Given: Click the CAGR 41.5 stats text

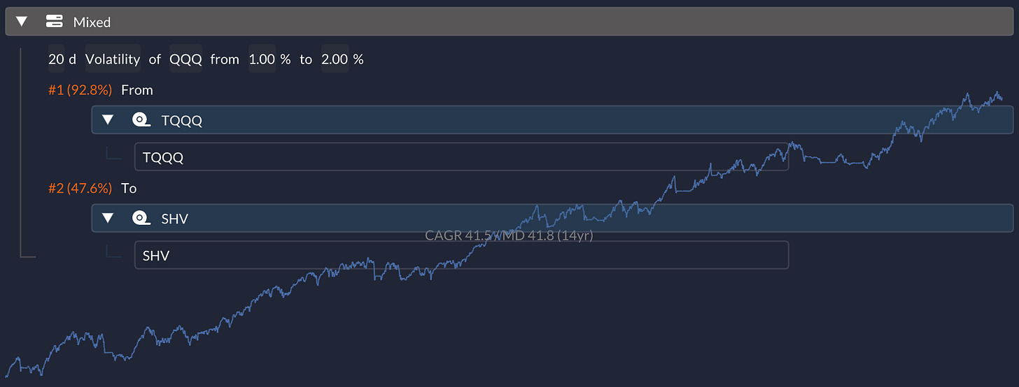Looking at the screenshot, I should [509, 235].
